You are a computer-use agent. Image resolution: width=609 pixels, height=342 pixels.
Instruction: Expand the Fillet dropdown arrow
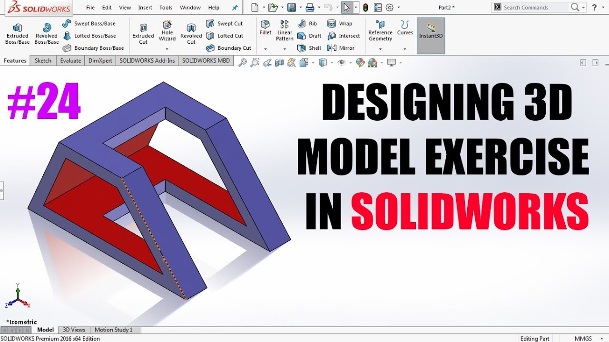[265, 49]
